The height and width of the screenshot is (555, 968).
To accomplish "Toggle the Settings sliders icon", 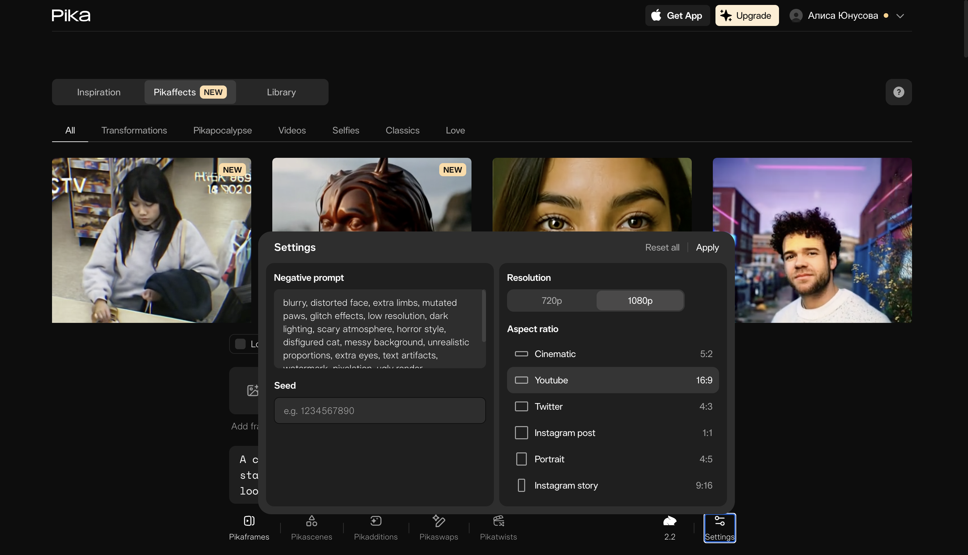I will [x=719, y=521].
